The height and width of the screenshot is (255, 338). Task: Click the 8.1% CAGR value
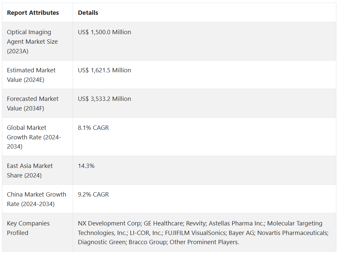coord(93,128)
